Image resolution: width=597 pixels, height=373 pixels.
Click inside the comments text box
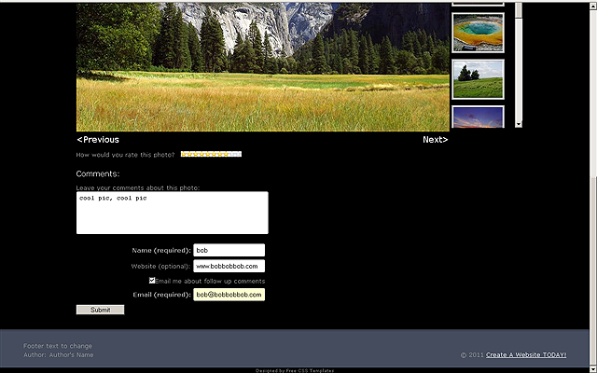[172, 213]
